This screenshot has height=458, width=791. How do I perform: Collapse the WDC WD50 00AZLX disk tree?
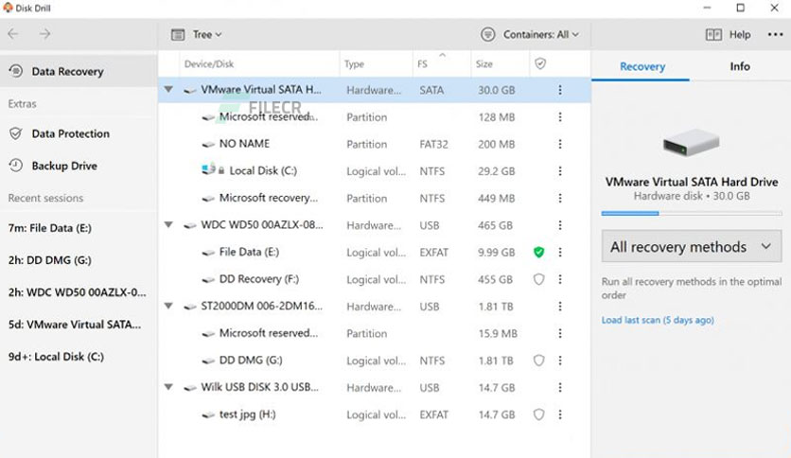(168, 225)
